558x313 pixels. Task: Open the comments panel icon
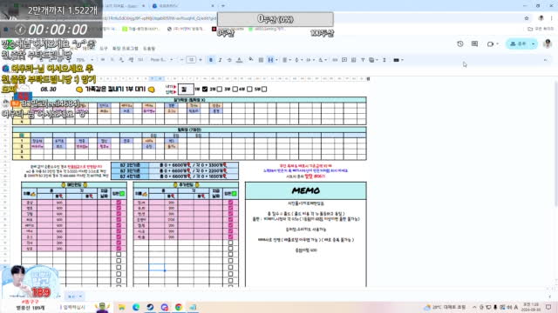click(x=474, y=43)
